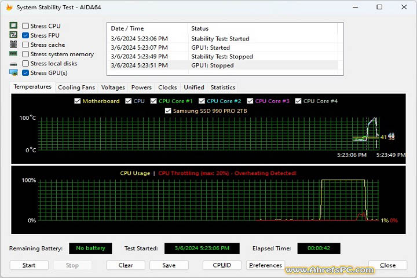Select the log row GPU1: Started
Viewport: 417px width, 278px height.
224,47
